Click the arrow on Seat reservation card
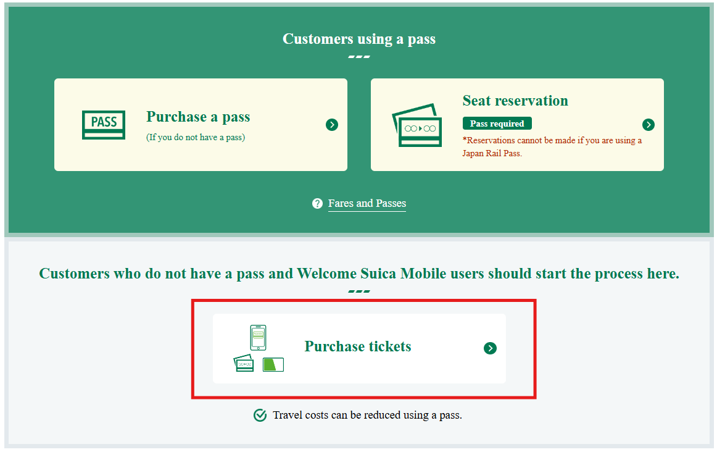The width and height of the screenshot is (717, 452). point(648,125)
